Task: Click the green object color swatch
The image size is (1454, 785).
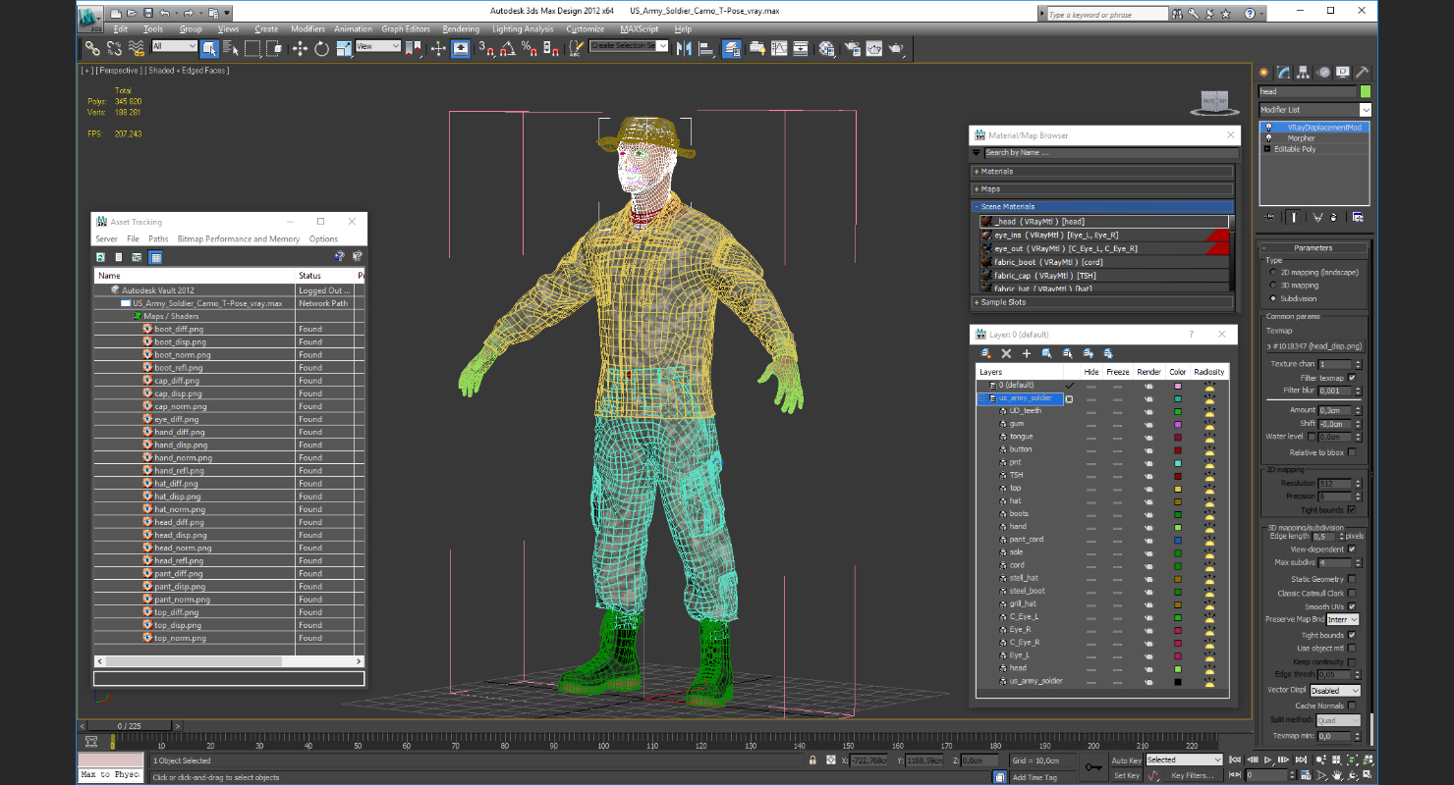Action: [1365, 91]
